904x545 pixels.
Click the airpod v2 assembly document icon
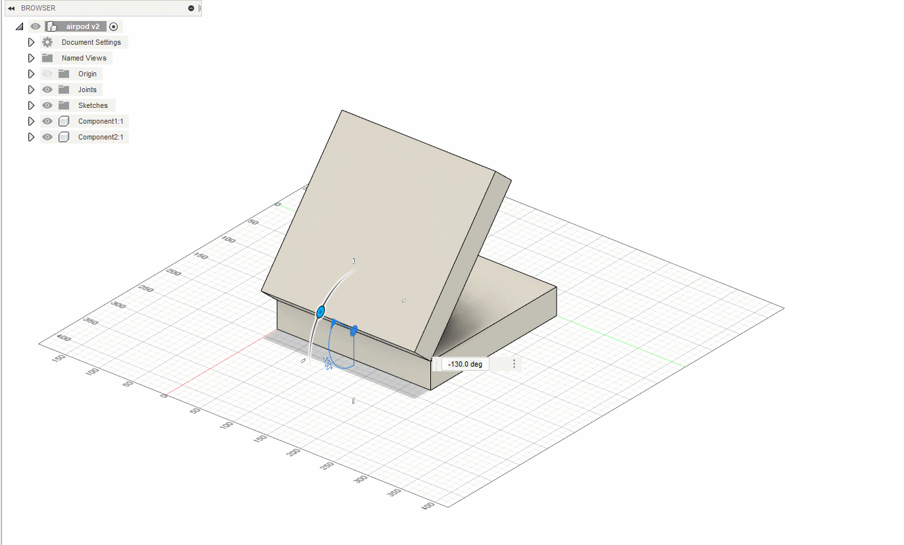[x=51, y=26]
